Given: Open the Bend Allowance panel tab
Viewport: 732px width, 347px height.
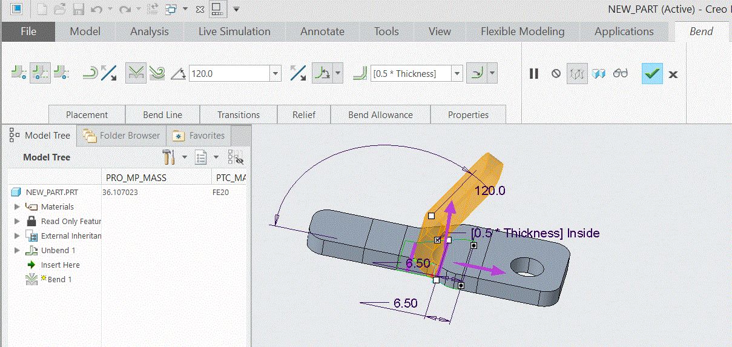Looking at the screenshot, I should pyautogui.click(x=380, y=114).
